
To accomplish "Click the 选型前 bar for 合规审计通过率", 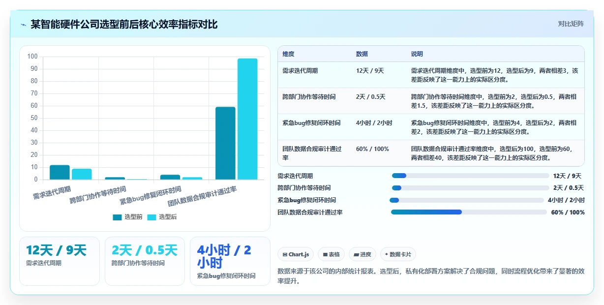I will 225,143.
